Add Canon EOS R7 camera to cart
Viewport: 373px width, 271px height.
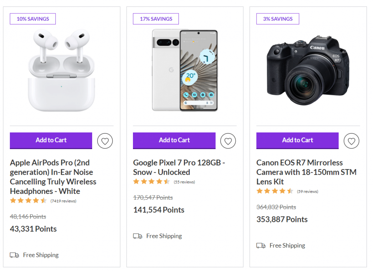297,140
